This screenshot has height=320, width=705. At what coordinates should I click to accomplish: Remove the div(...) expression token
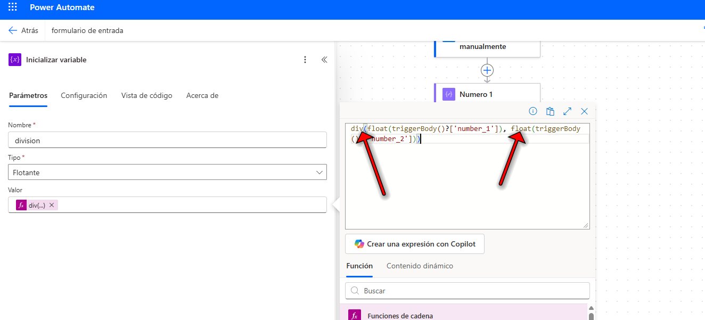pyautogui.click(x=52, y=205)
